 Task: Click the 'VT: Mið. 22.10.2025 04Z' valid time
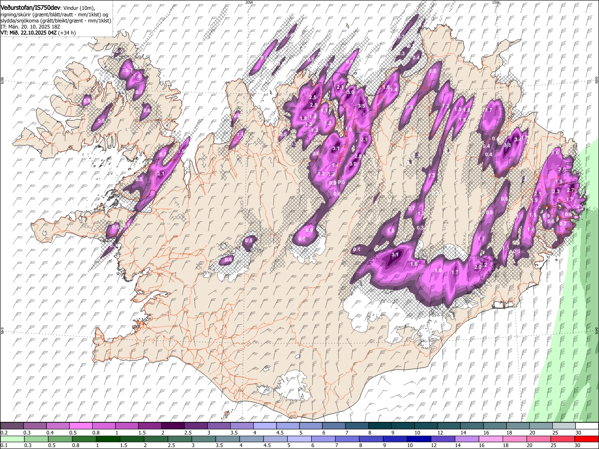pyautogui.click(x=29, y=33)
